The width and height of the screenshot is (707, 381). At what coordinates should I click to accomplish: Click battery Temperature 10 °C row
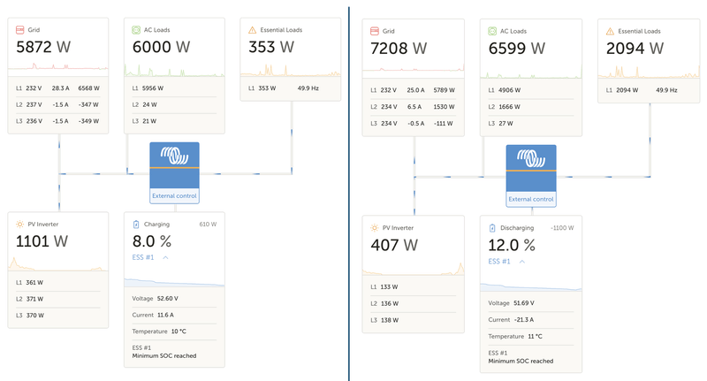click(x=174, y=331)
